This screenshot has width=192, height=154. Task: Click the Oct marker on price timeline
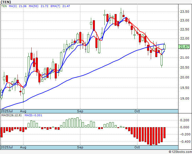pos(137,111)
